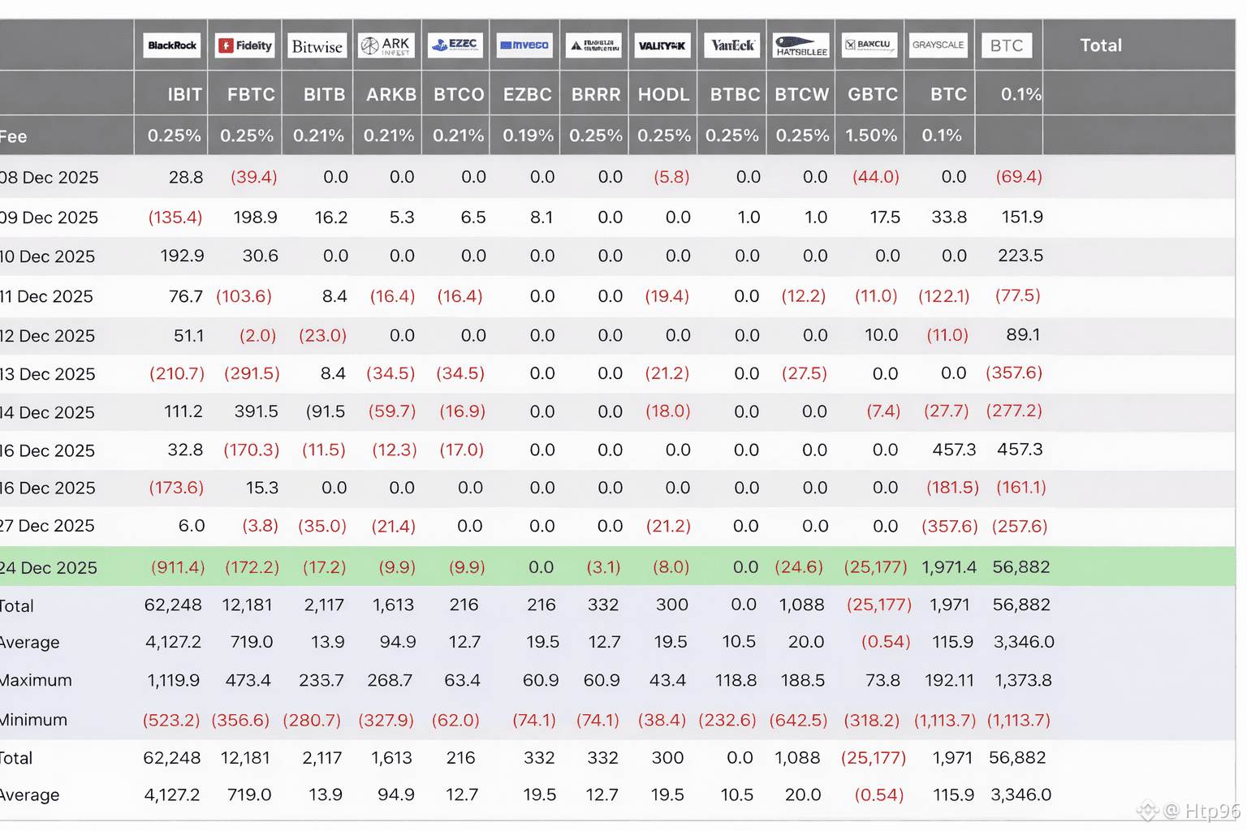
Task: Click the 08 Dec 2025 row label
Action: coord(49,178)
